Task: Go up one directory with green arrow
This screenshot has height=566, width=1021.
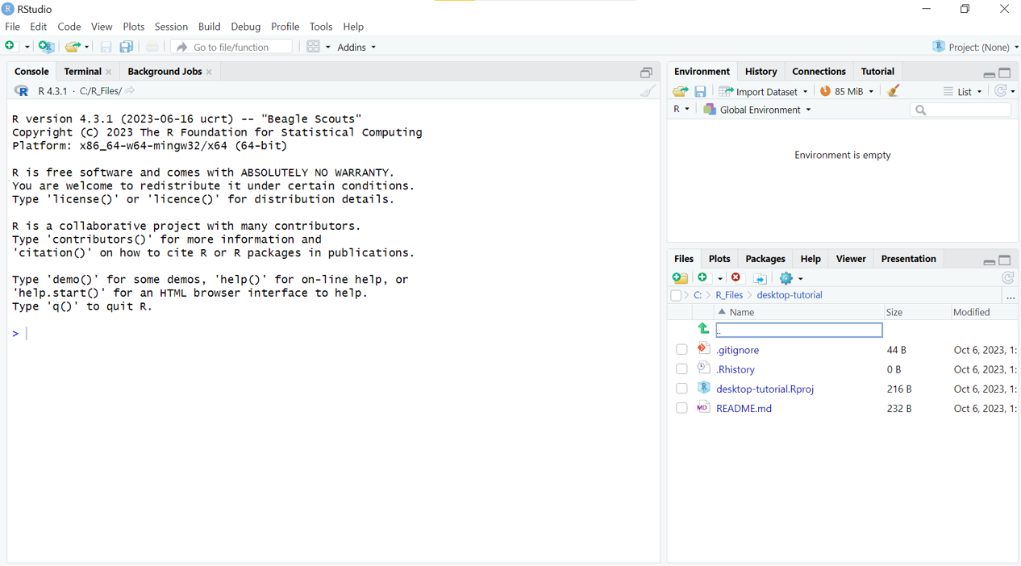Action: point(703,329)
